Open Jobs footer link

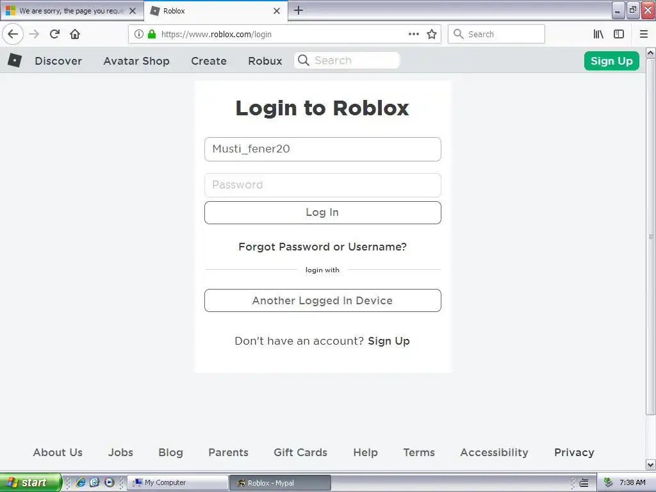point(120,452)
